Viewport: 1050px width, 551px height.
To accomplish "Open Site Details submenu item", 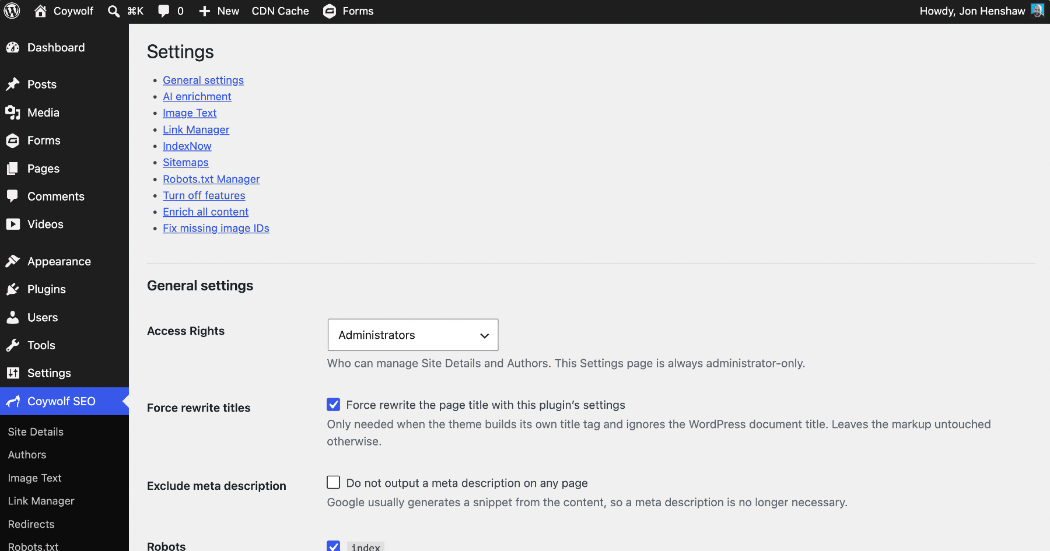I will (36, 431).
